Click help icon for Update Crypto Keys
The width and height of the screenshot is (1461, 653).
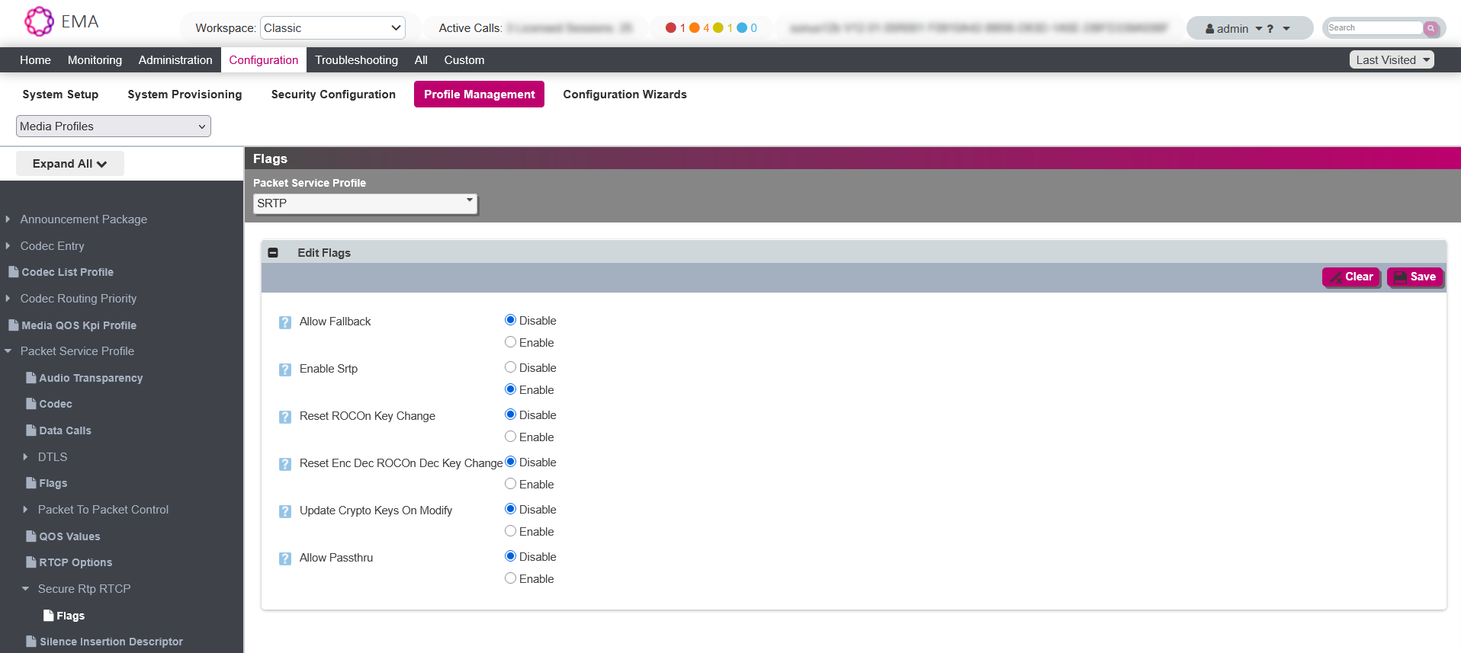click(x=285, y=511)
